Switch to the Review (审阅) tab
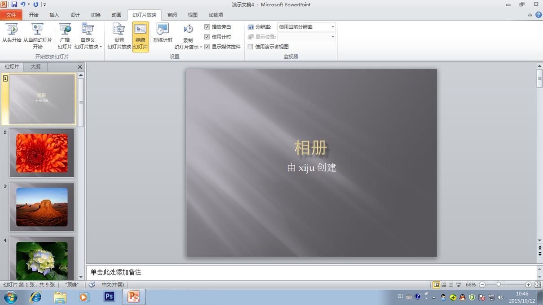Image resolution: width=543 pixels, height=305 pixels. (x=172, y=15)
